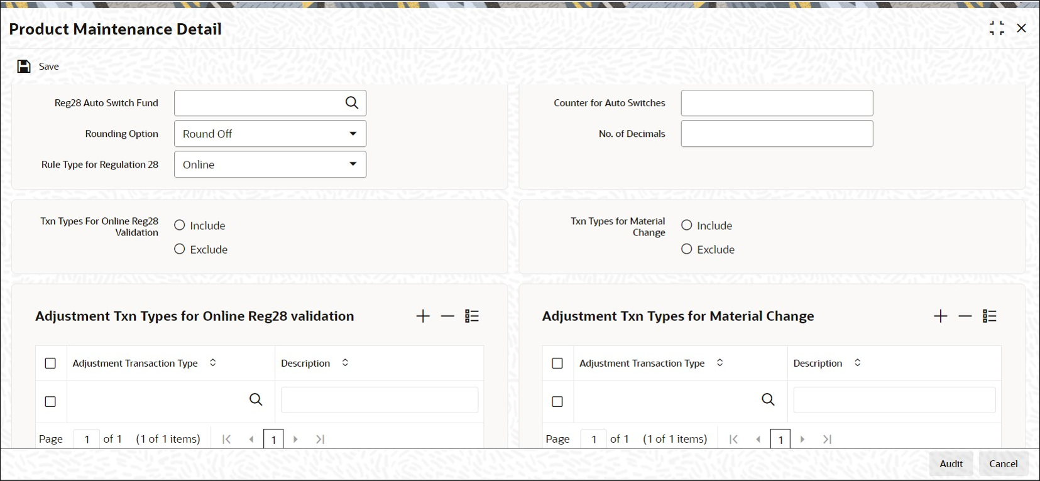Viewport: 1040px width, 481px height.
Task: Open single record view for Online Reg28 table
Action: click(472, 316)
